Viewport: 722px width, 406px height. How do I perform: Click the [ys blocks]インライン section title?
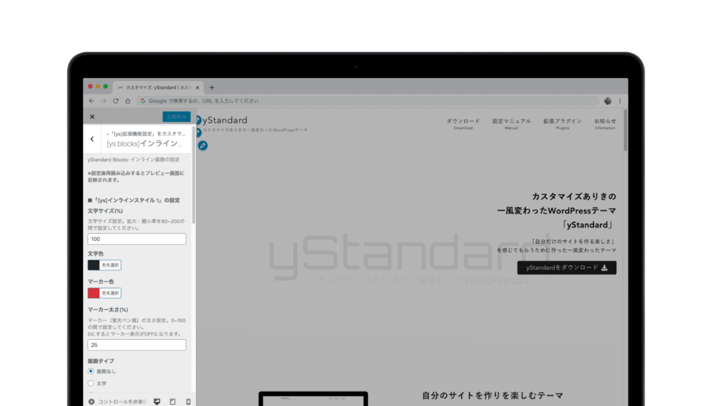144,144
